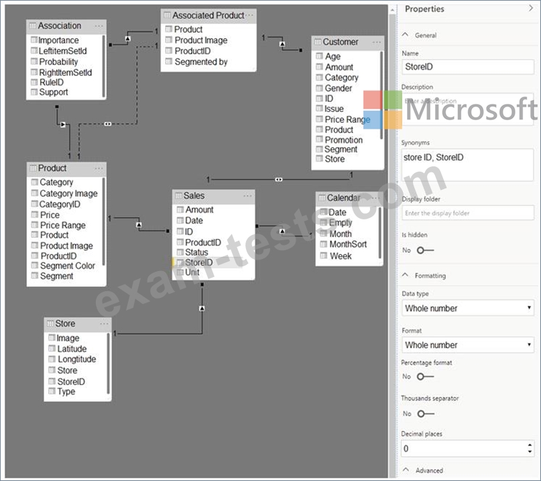Click the Display folder text box

[468, 213]
